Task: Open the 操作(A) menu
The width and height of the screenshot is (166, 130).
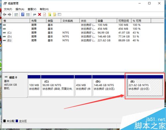Action: point(20,9)
